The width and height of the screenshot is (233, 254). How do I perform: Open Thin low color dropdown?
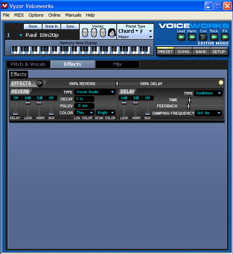(x=84, y=113)
